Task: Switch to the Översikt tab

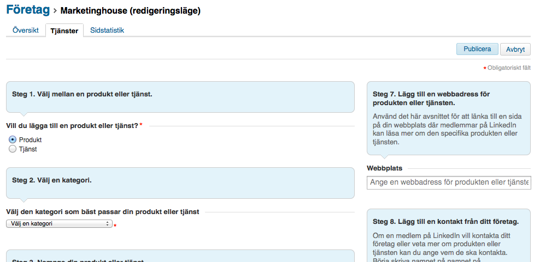Action: [26, 30]
